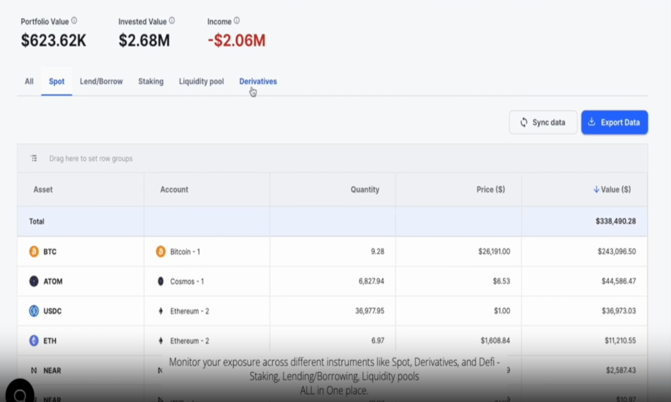Click the ETH coin icon in Asset column
Screen dimensions: 671x402
(34, 341)
